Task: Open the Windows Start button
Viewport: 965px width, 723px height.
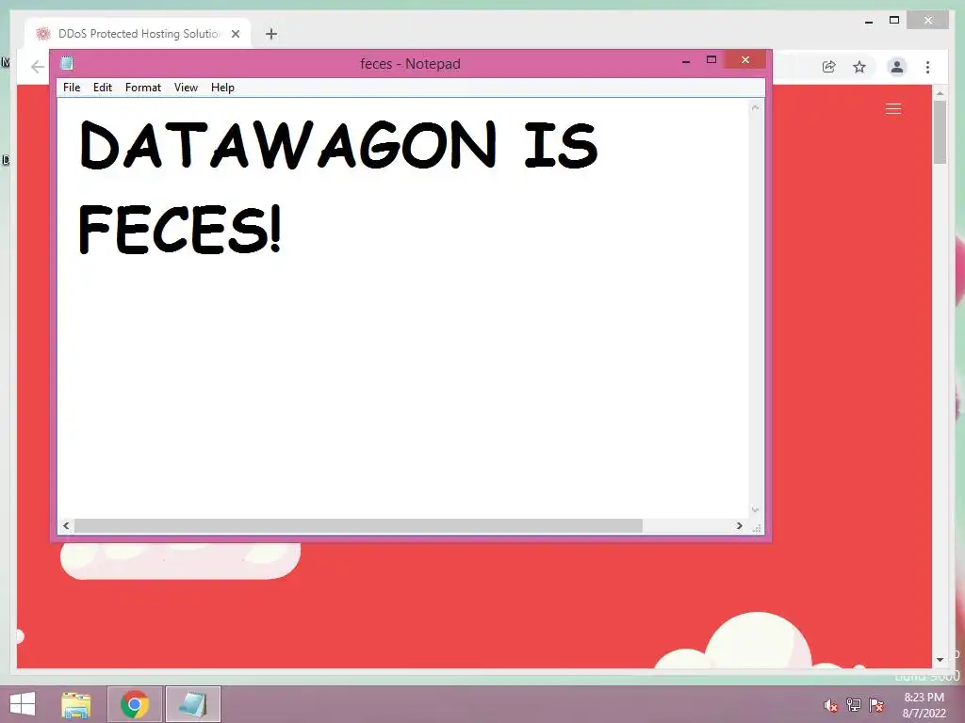Action: pyautogui.click(x=23, y=704)
